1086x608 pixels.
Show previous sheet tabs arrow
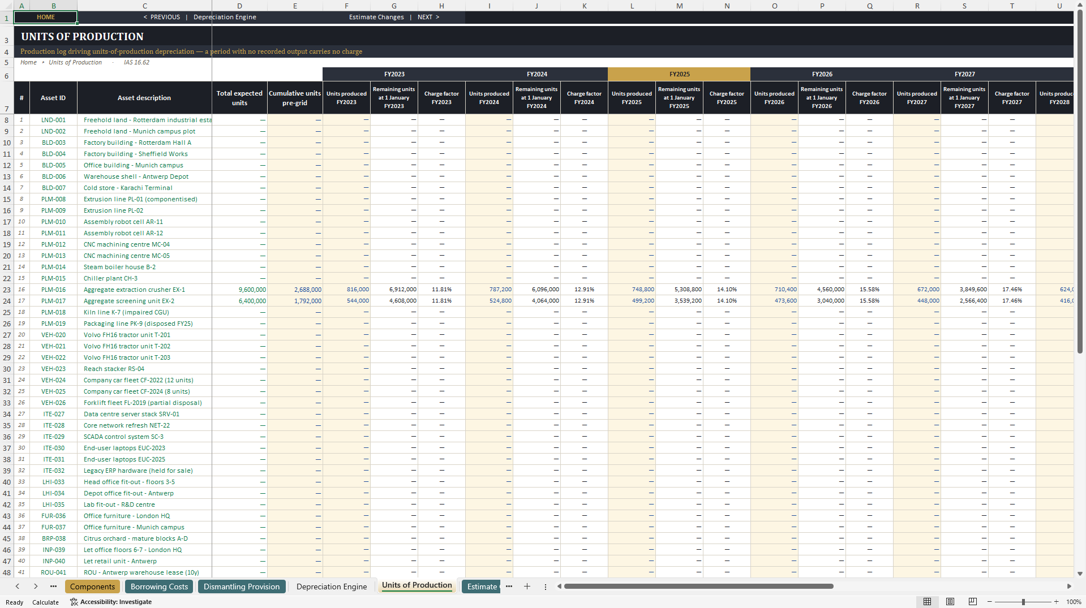pos(18,587)
